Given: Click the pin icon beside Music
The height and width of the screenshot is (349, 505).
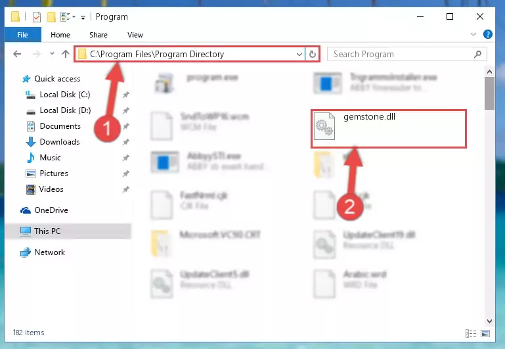Looking at the screenshot, I should click(x=125, y=158).
